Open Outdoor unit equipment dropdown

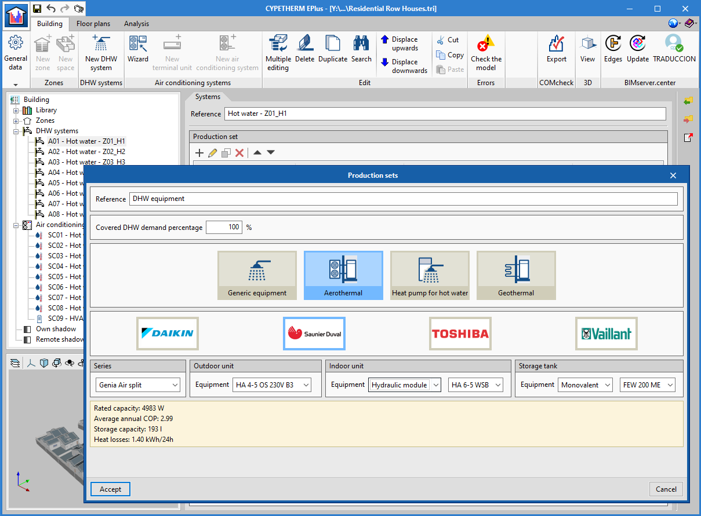click(x=272, y=385)
